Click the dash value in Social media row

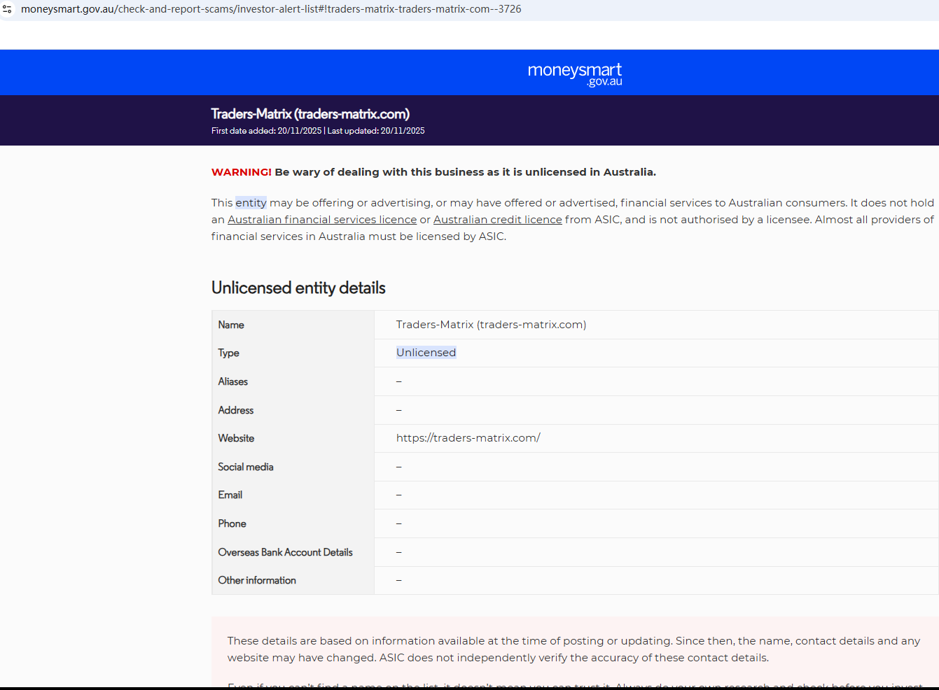[x=399, y=467]
